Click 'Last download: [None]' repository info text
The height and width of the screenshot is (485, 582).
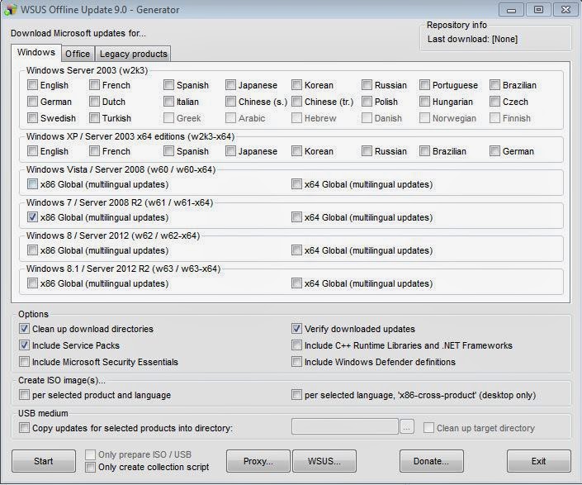472,39
